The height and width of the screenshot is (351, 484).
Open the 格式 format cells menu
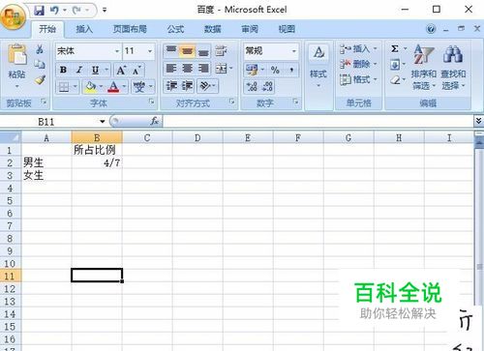point(358,79)
